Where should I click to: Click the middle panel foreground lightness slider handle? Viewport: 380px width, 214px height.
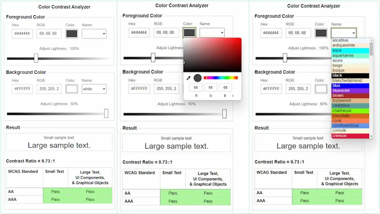pos(153,58)
